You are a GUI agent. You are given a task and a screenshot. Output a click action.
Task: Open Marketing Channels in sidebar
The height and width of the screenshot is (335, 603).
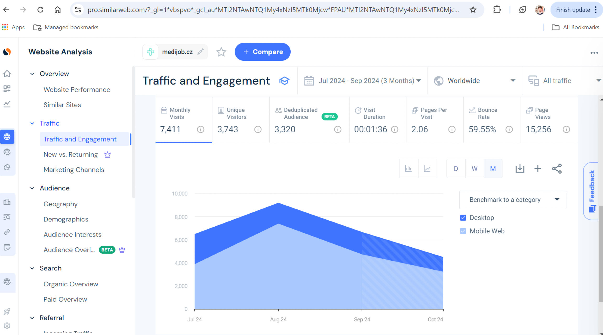tap(74, 170)
